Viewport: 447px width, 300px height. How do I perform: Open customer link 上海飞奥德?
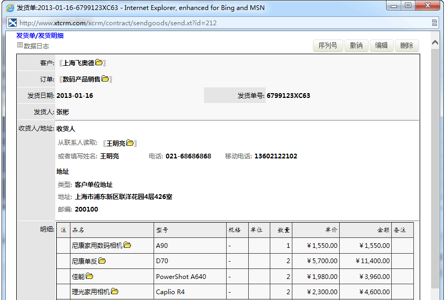click(78, 63)
